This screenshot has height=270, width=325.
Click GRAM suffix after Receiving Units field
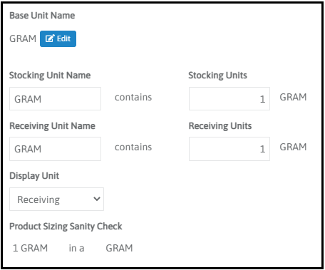tap(293, 147)
